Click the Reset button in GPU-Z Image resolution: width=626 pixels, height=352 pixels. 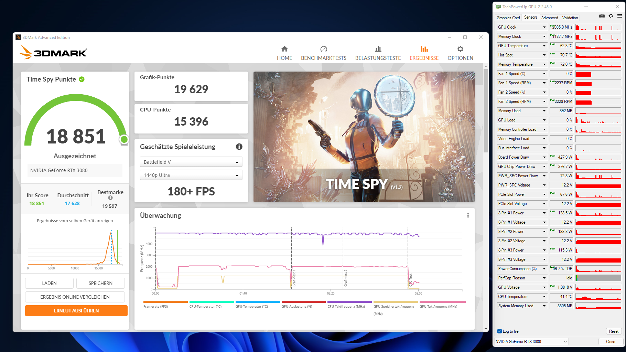pyautogui.click(x=614, y=331)
